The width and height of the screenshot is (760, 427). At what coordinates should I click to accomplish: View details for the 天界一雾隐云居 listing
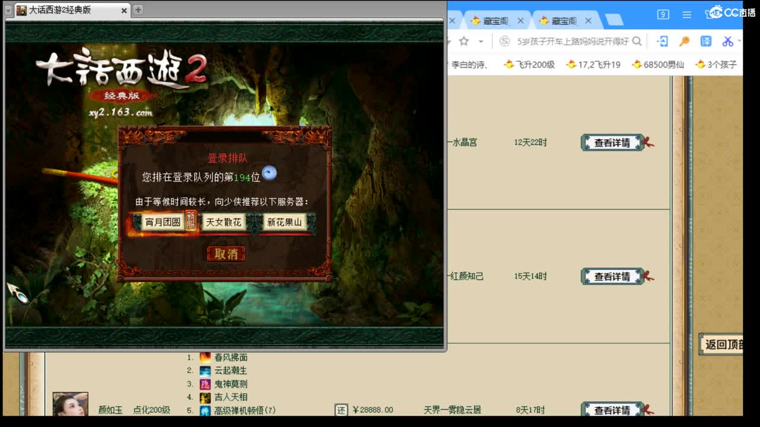point(612,410)
